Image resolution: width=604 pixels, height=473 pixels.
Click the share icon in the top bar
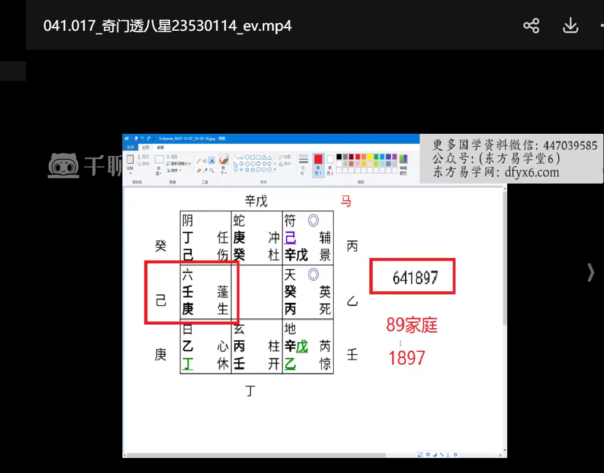point(531,26)
